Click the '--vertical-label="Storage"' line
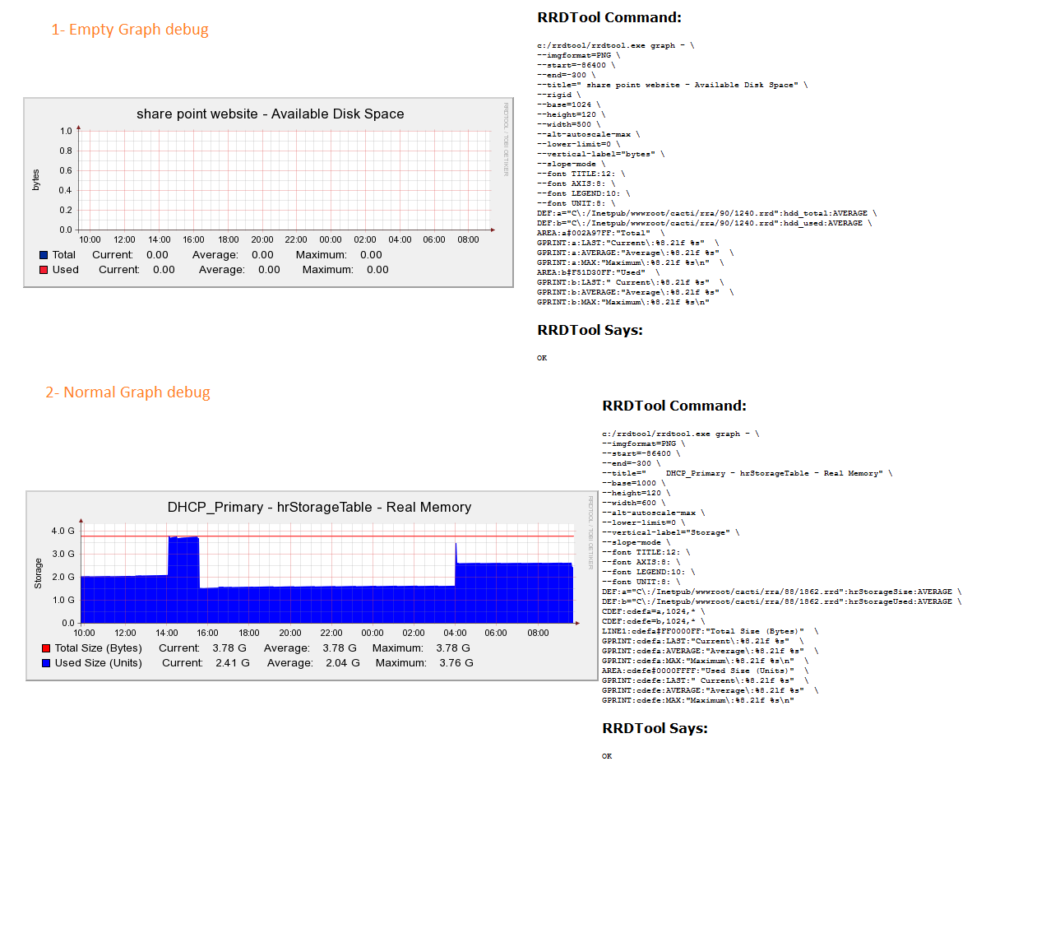This screenshot has height=933, width=1060. click(670, 532)
